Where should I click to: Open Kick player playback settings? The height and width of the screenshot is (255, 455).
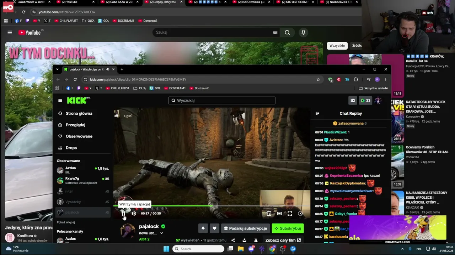[300, 214]
